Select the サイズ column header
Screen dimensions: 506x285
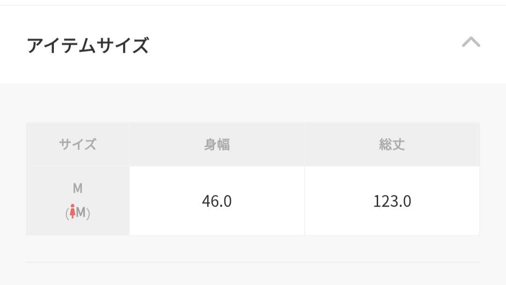coord(77,144)
